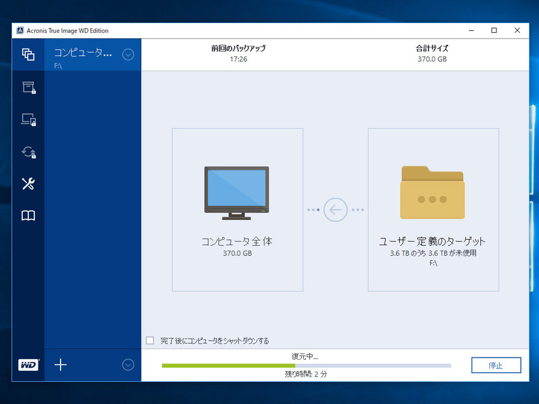Screen dimensions: 539x404
Task: Open the Archive section icon in sidebar
Action: coord(29,88)
